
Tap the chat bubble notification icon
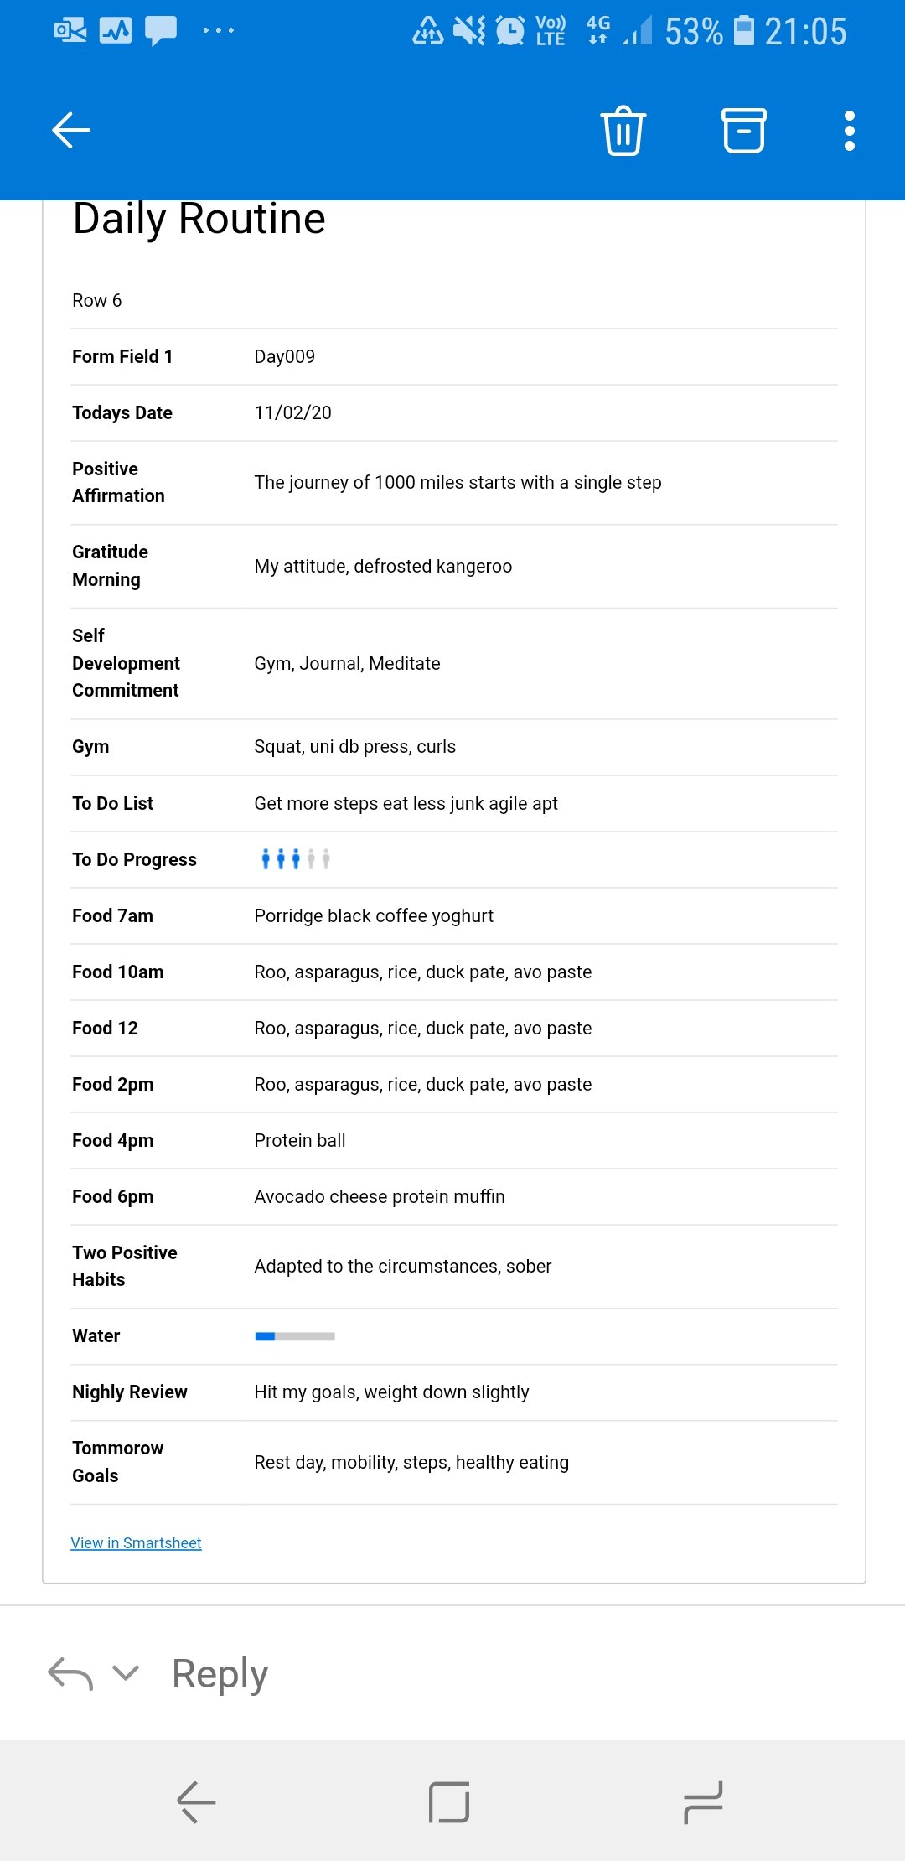point(160,31)
